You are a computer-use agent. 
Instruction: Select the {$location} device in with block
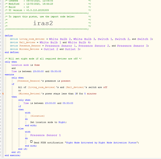pyautogui.click(x=37, y=116)
